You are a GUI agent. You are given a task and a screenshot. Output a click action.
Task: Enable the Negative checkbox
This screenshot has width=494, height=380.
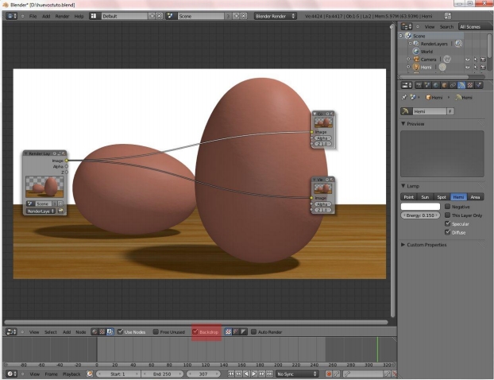[x=447, y=207]
